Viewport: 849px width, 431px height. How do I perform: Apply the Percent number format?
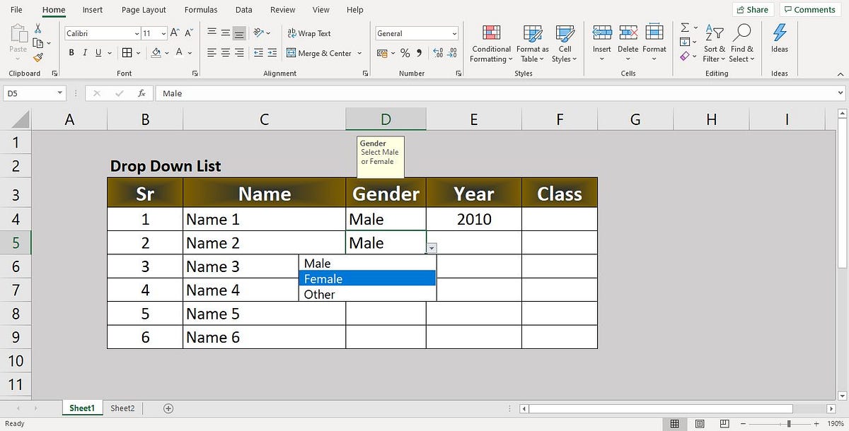point(405,52)
